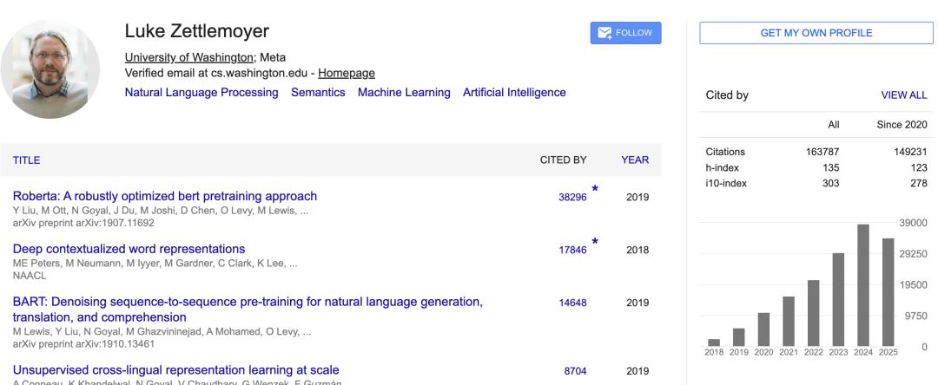Select the Natural Language Processing interest tag
Viewport: 938px width, 385px height.
coord(201,92)
